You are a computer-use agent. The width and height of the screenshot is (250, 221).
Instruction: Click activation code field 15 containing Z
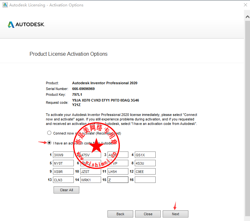click(x=118, y=180)
